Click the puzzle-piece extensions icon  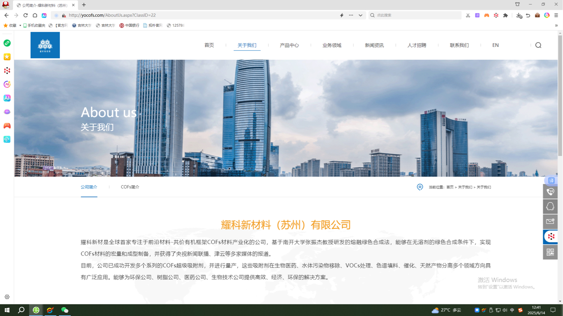[x=506, y=15]
